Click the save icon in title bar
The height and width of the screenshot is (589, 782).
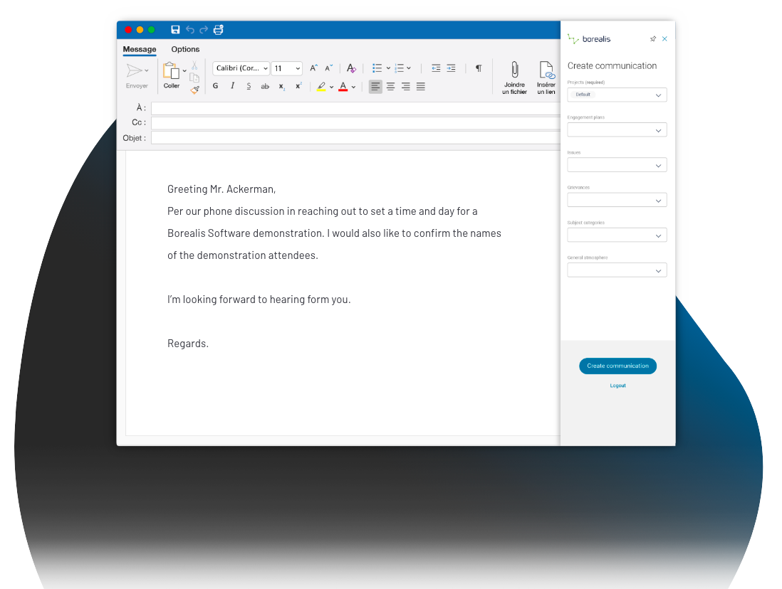click(175, 30)
